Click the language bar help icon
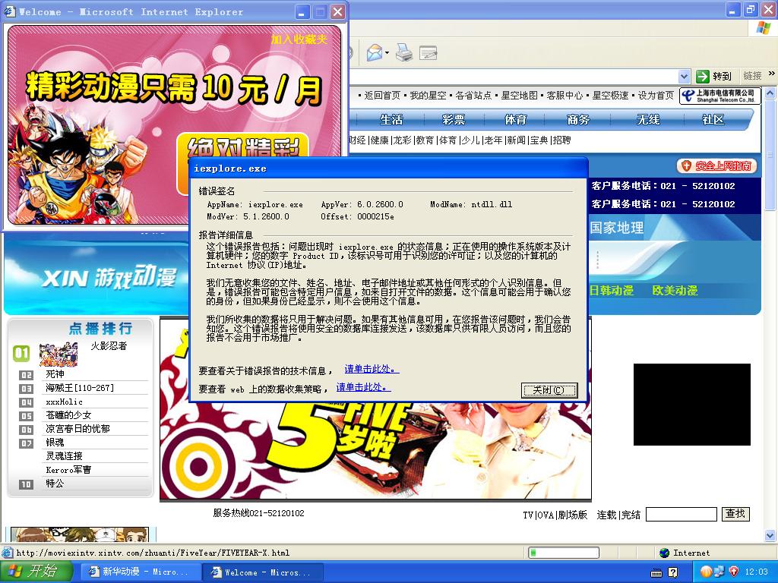The height and width of the screenshot is (583, 778). [x=673, y=572]
